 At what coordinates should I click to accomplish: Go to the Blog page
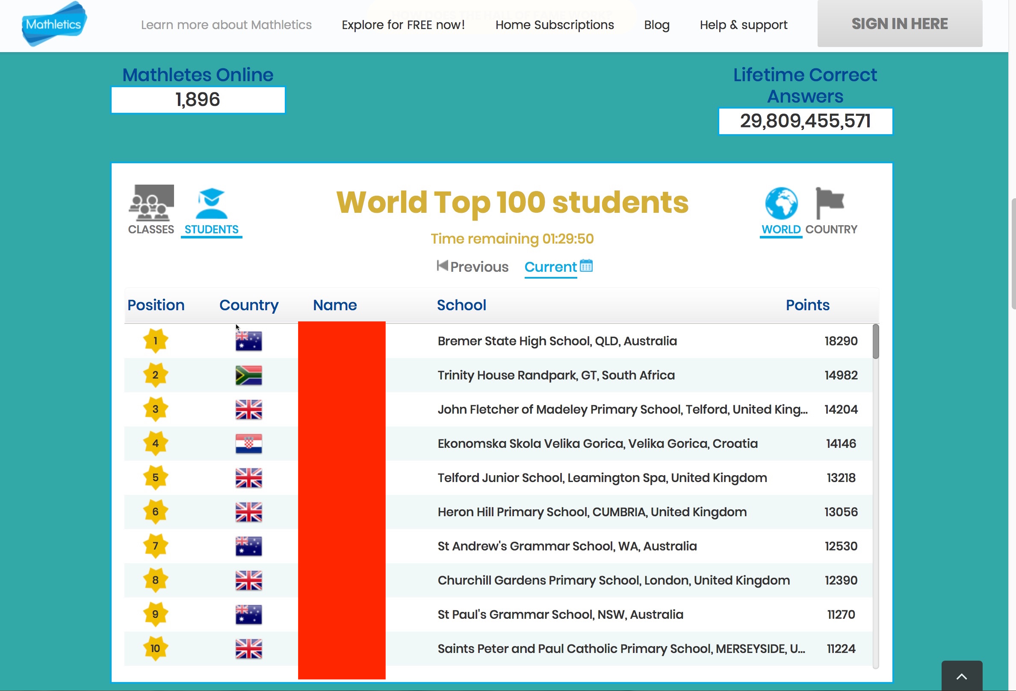point(656,25)
